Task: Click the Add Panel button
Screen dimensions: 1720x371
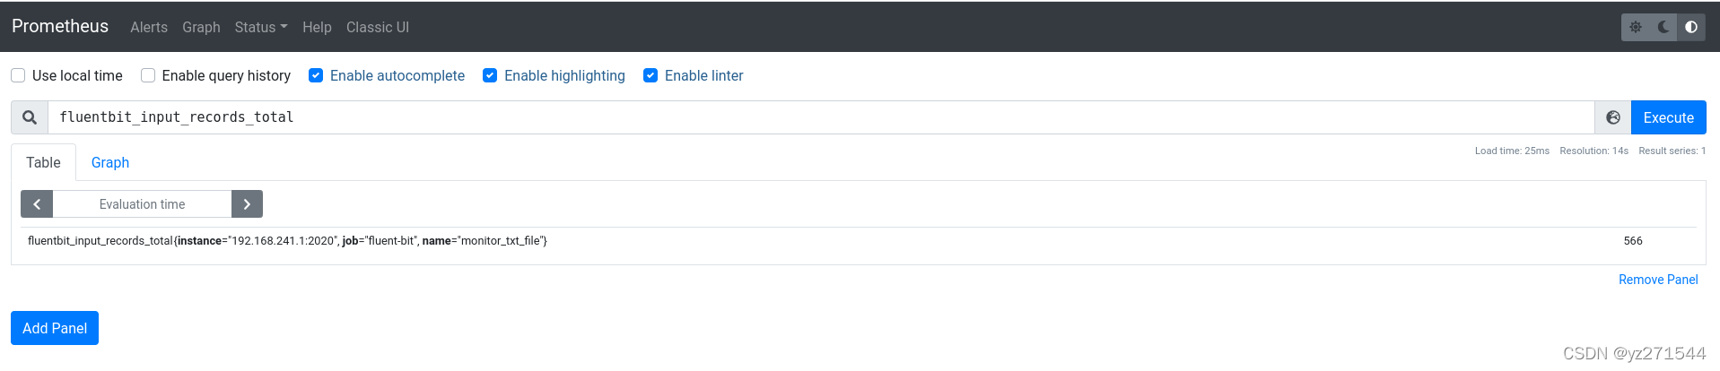Action: pos(55,328)
